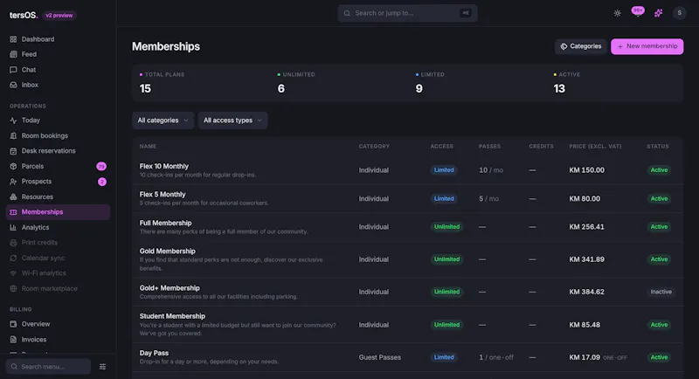Click the Print credits printer icon
This screenshot has height=379, width=699.
[x=13, y=243]
